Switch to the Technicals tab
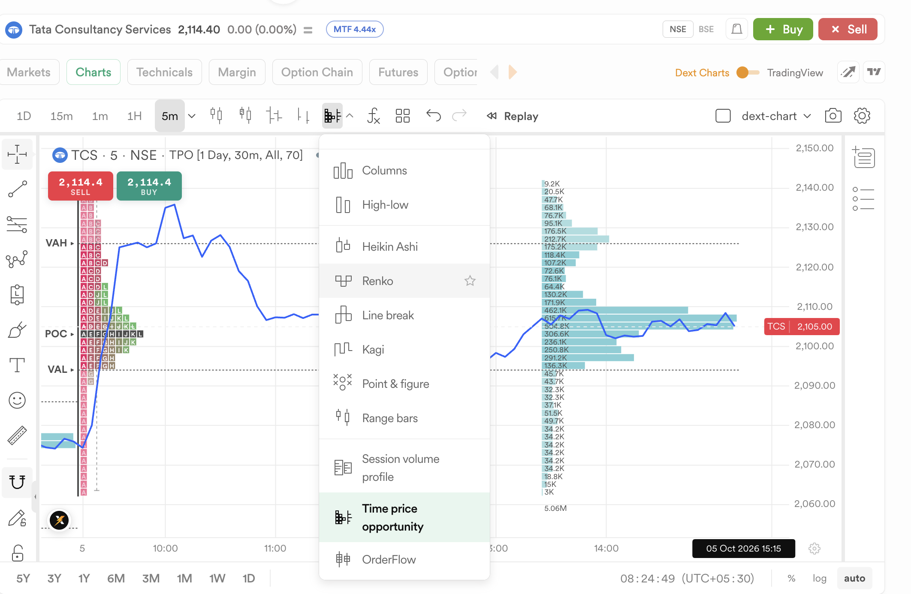Viewport: 911px width, 594px height. (165, 72)
